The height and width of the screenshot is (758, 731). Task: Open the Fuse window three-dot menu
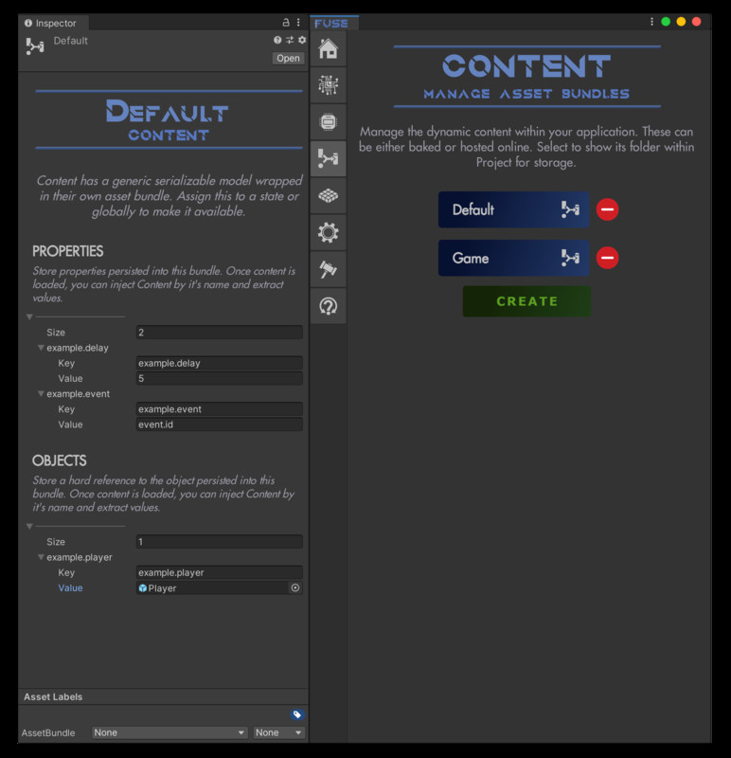(651, 22)
